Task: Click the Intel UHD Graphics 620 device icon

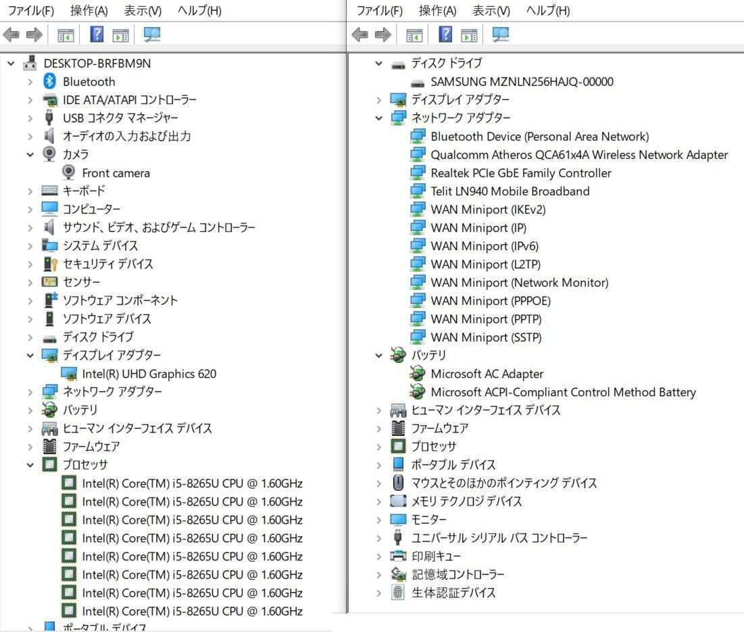Action: pyautogui.click(x=70, y=373)
